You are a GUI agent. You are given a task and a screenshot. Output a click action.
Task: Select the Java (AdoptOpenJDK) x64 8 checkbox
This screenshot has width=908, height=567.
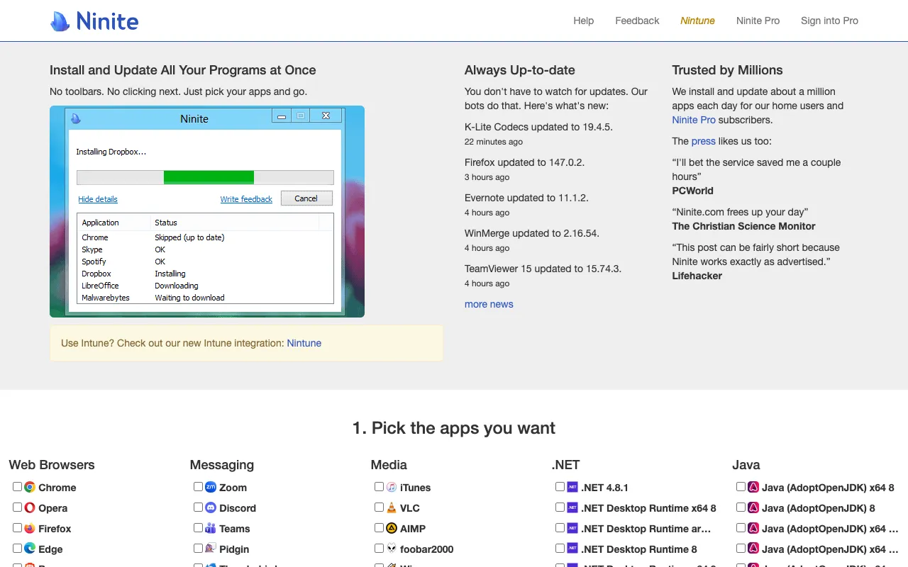tap(741, 487)
